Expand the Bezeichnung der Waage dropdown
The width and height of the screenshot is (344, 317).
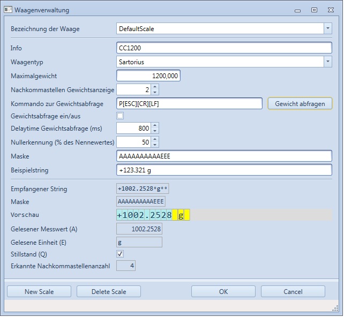(327, 29)
